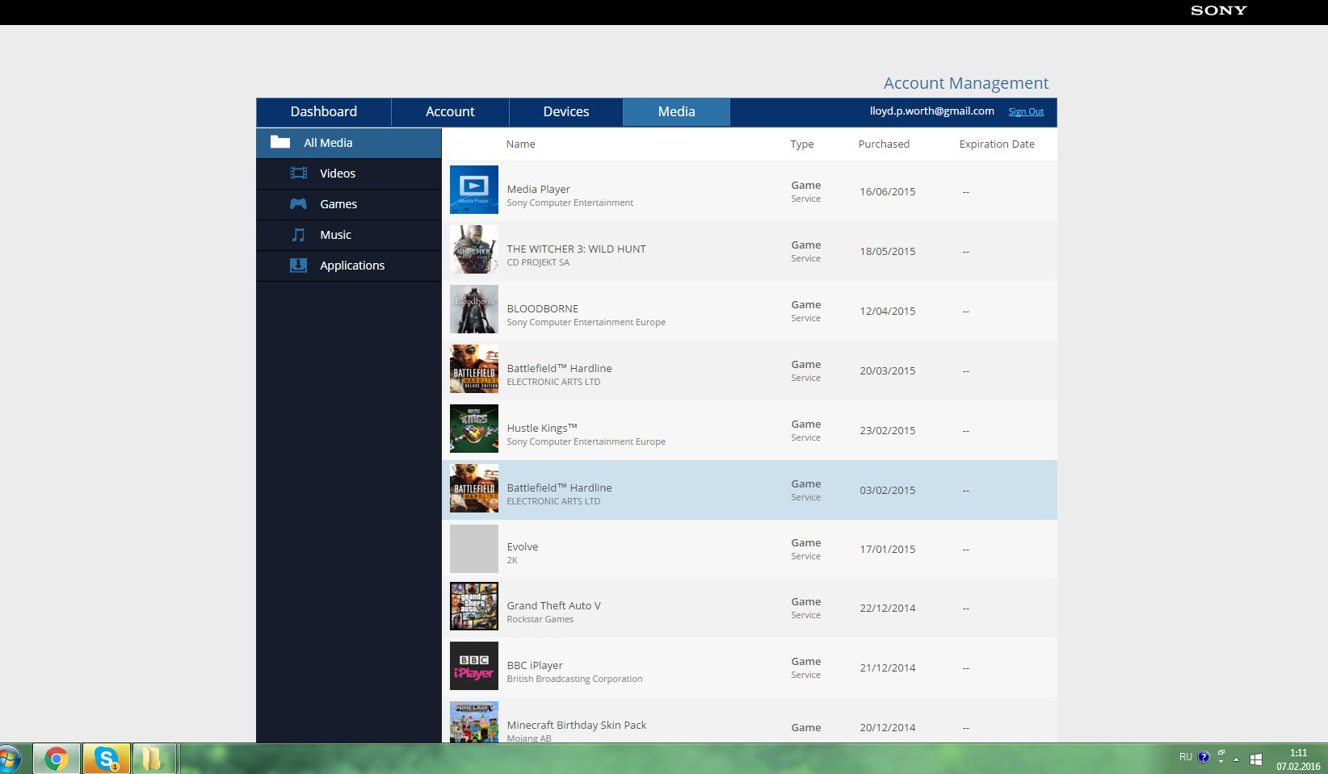
Task: Select the Games sidebar entry
Action: click(349, 204)
